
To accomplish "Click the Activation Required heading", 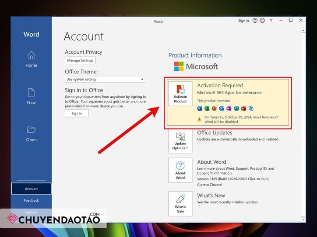I will click(x=220, y=86).
